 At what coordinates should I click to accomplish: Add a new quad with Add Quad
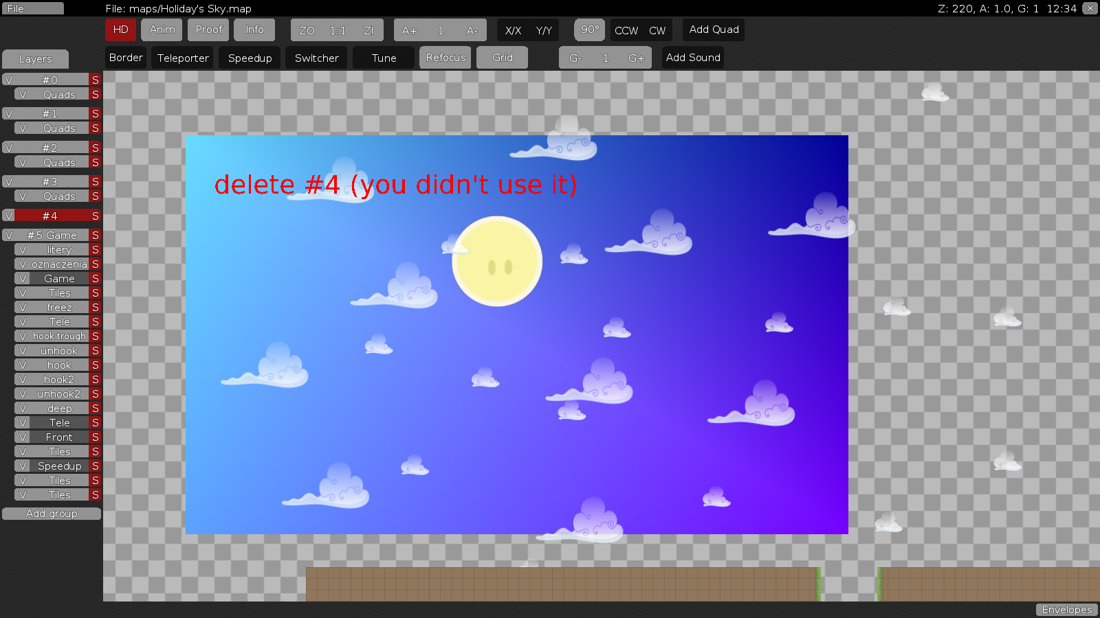click(x=713, y=30)
